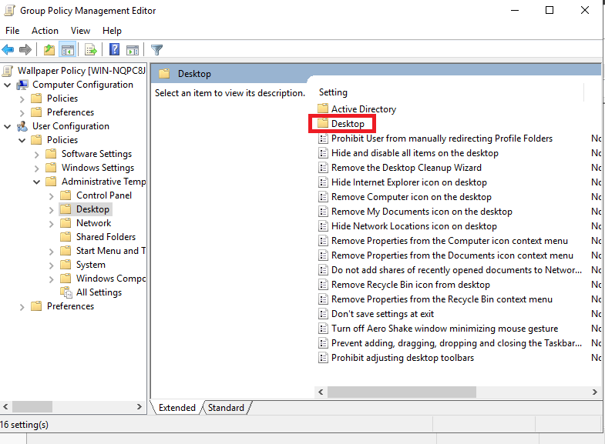605x444 pixels.
Task: Click the User Configuration node icon
Action: [x=22, y=126]
